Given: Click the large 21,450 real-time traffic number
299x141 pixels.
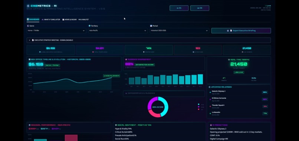Looking at the screenshot, I should pos(239,65).
